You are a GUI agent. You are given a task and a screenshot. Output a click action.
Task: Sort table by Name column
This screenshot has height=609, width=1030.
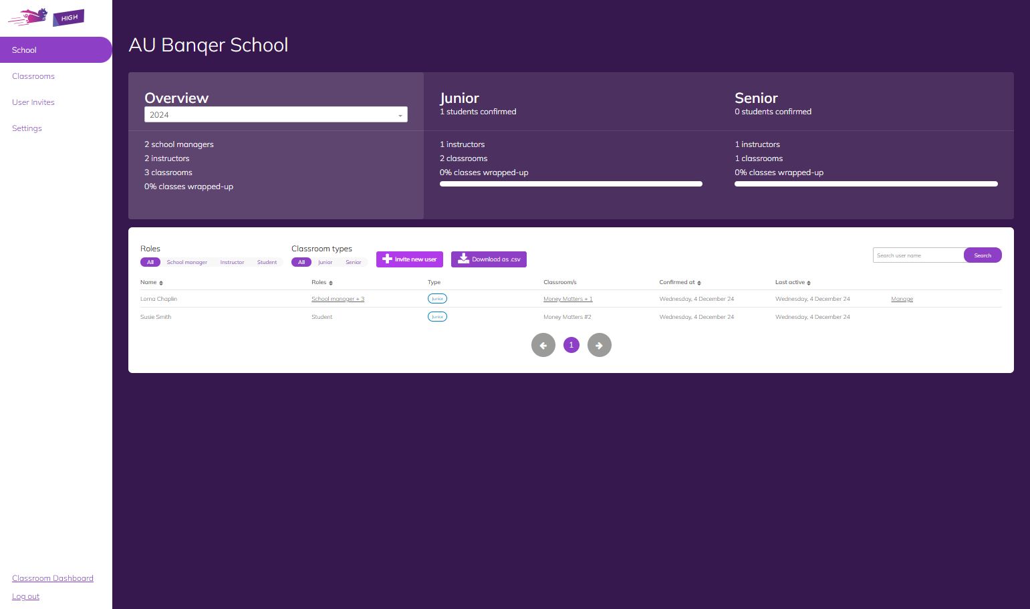[x=152, y=282]
